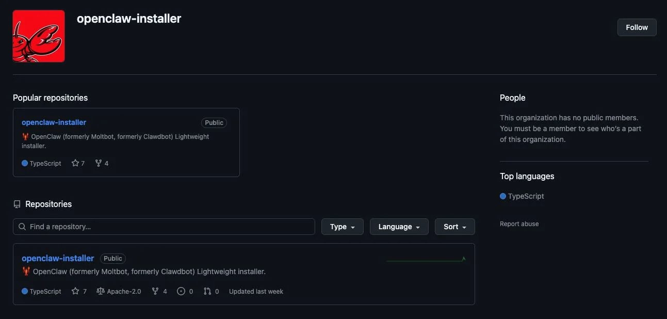Click the search magnifier icon in the repository filter
The image size is (667, 319).
(x=22, y=226)
